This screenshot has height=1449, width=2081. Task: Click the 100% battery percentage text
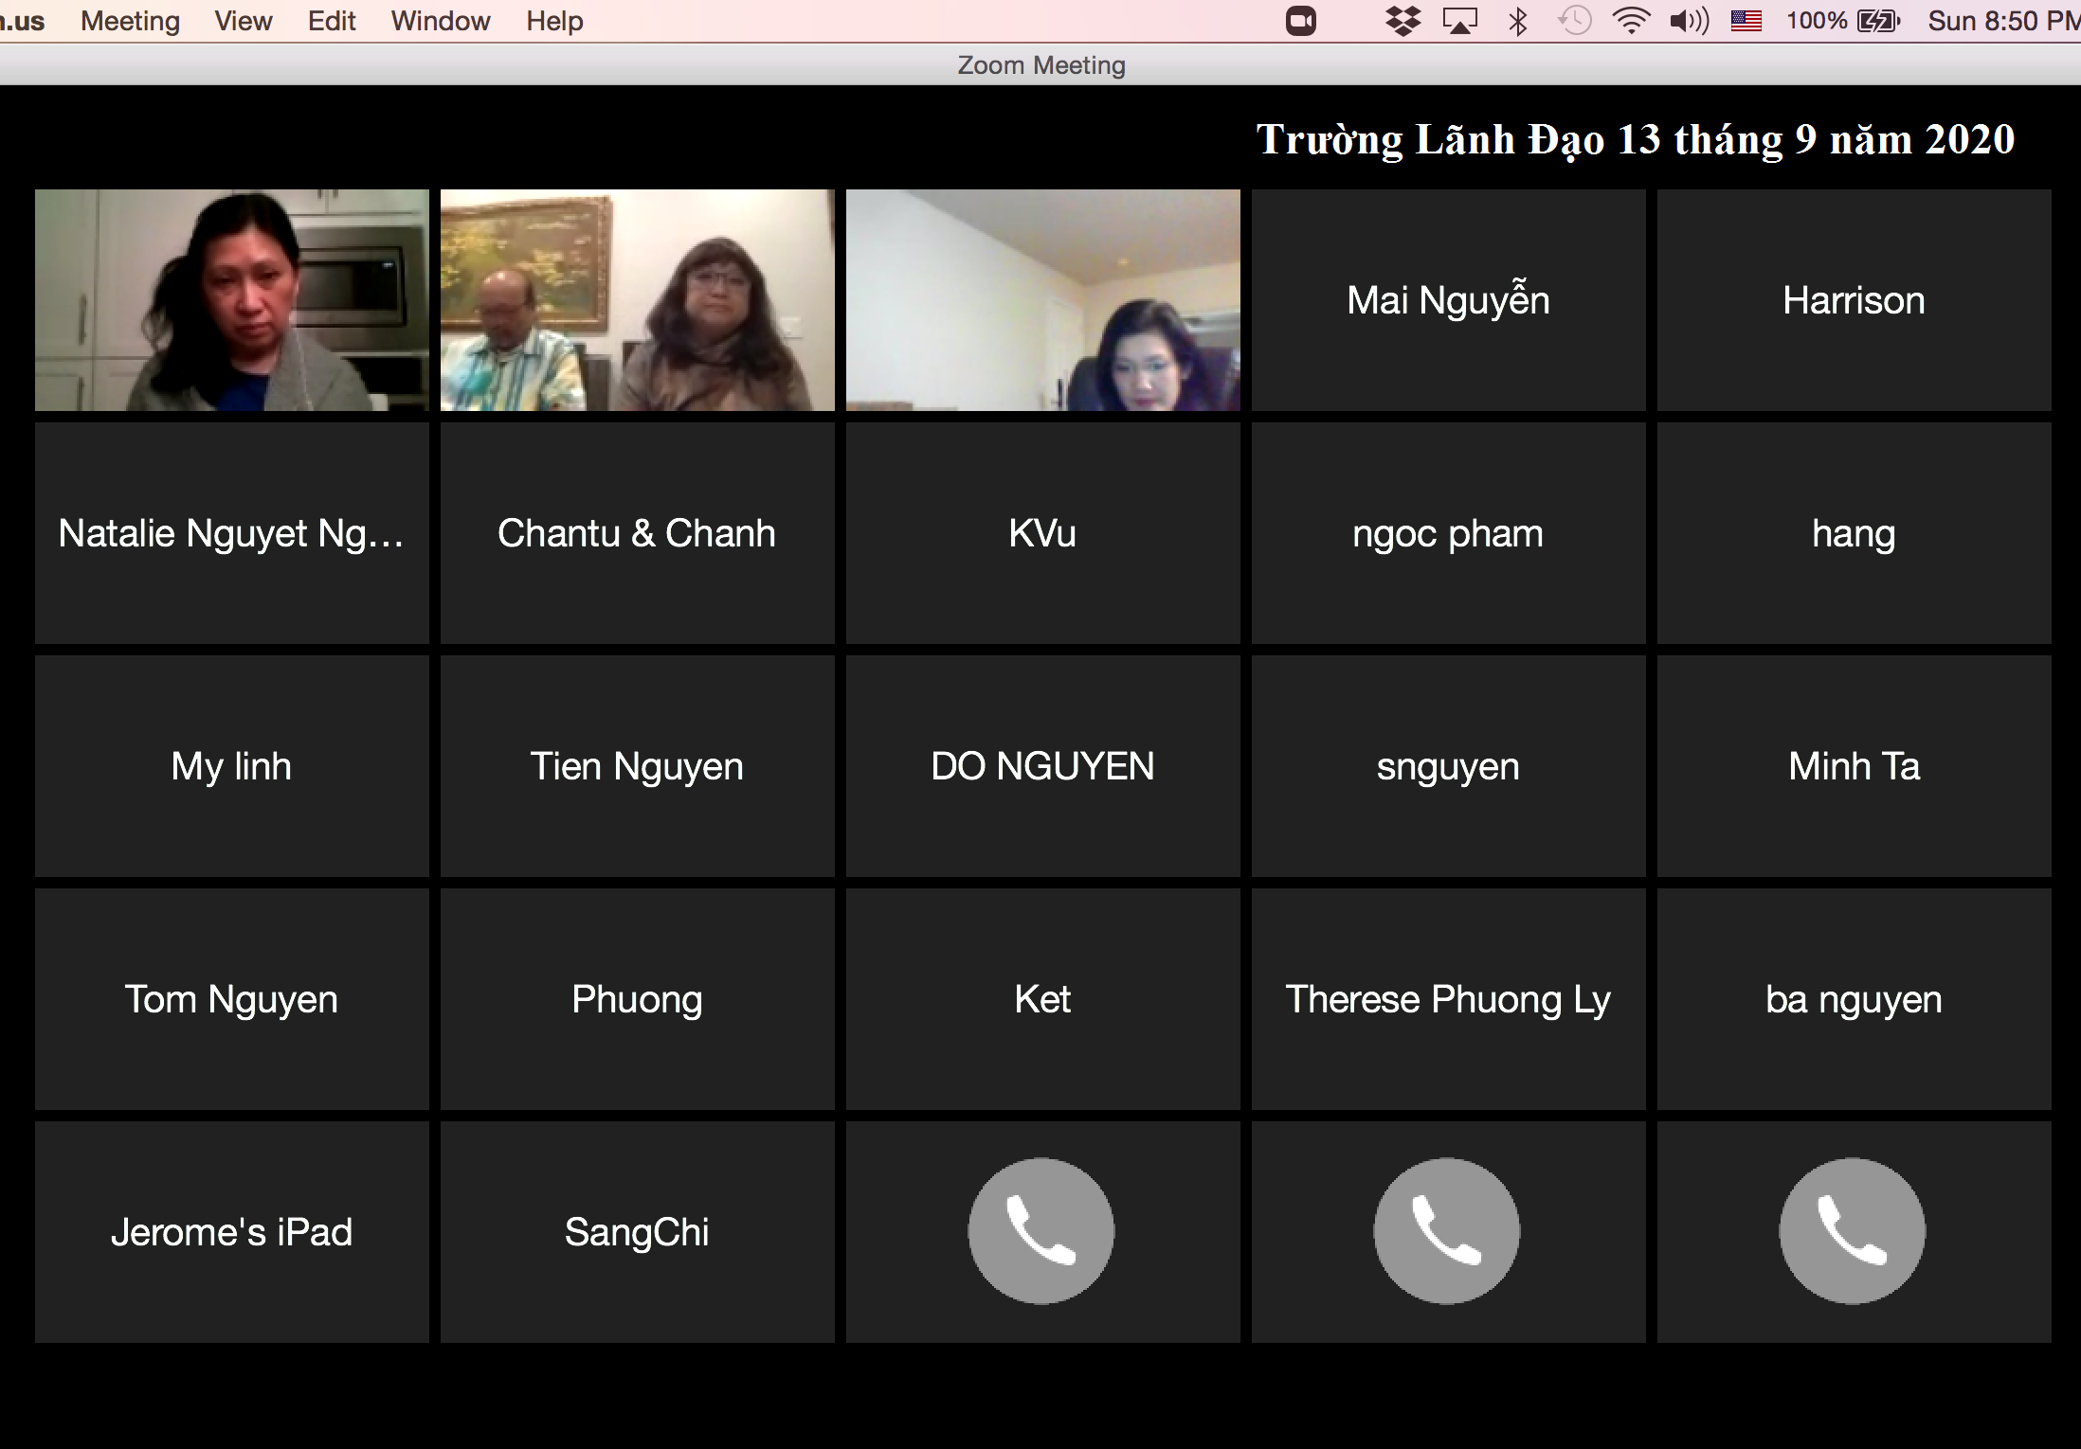pyautogui.click(x=1817, y=21)
